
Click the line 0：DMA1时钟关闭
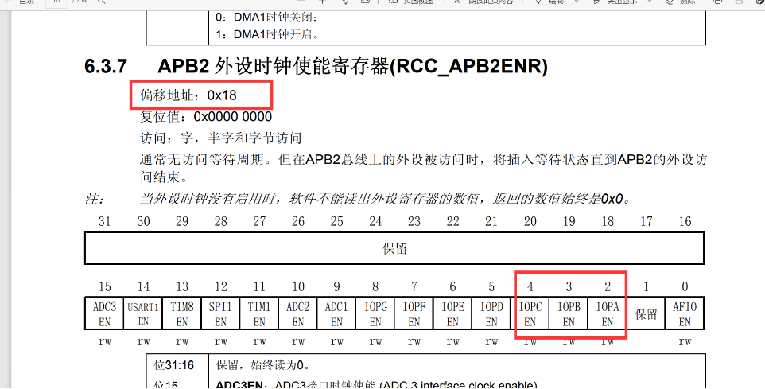(x=267, y=18)
